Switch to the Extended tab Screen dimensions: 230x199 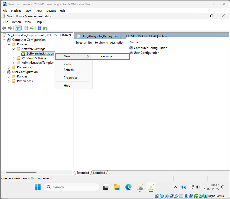coord(83,173)
